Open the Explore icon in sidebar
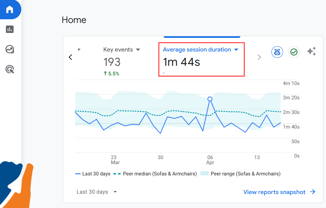This screenshot has height=208, width=326. (x=10, y=50)
